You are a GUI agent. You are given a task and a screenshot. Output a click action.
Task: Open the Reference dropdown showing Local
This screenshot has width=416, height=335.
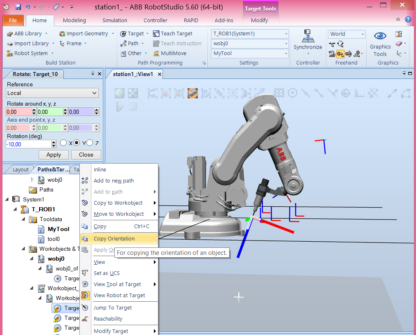click(x=52, y=93)
